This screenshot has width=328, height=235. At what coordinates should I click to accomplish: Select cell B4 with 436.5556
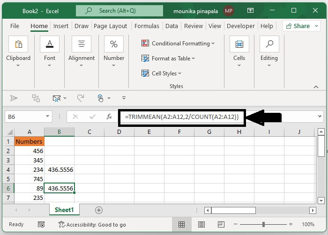(59, 169)
